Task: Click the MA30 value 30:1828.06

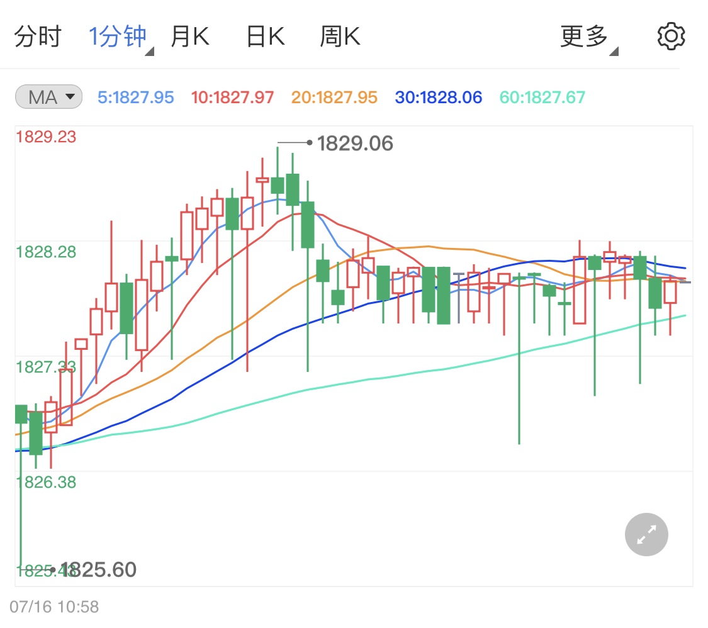Action: tap(439, 98)
